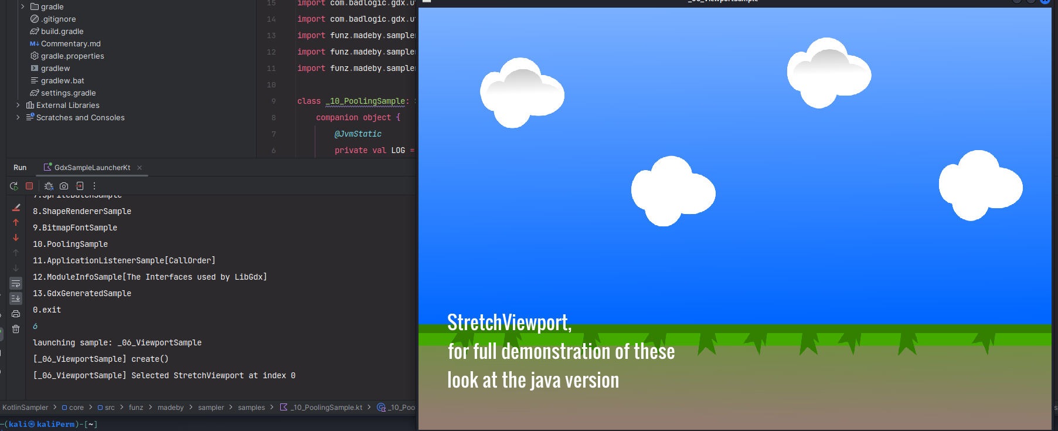Select gradlew.bat in project tree
The height and width of the screenshot is (431, 1058).
pyautogui.click(x=63, y=81)
